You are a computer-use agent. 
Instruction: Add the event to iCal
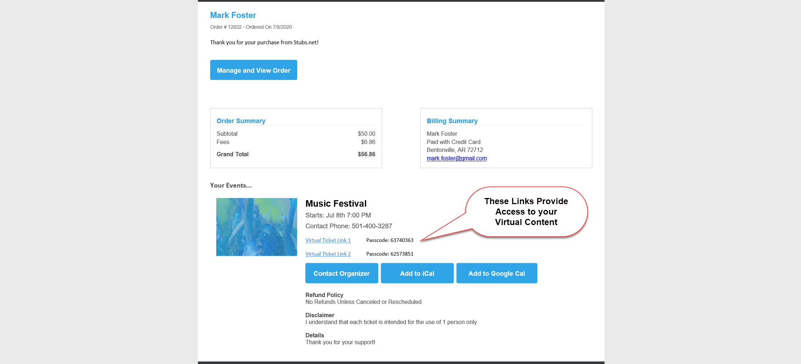[x=417, y=273]
